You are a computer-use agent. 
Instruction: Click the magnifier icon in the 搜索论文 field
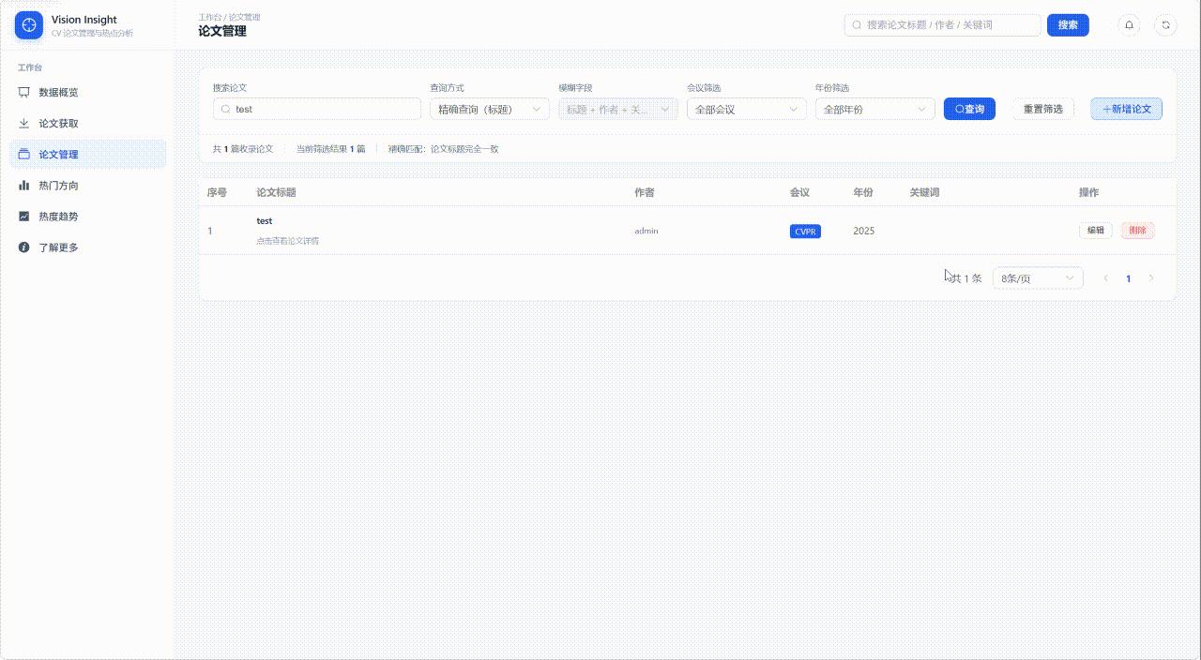[x=226, y=109]
